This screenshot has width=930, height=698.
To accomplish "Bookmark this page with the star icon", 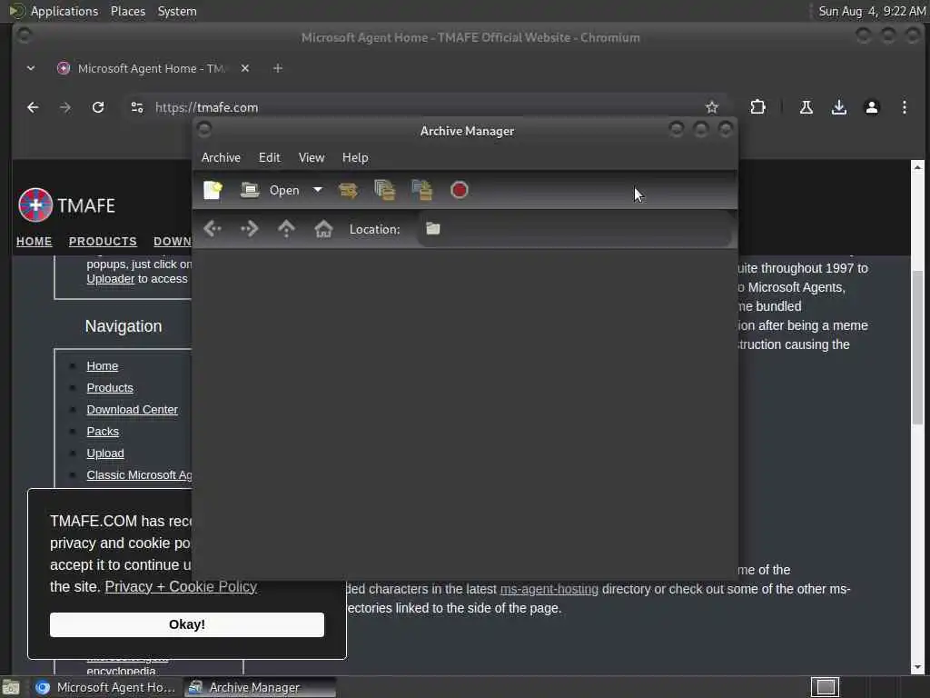I will 712,107.
